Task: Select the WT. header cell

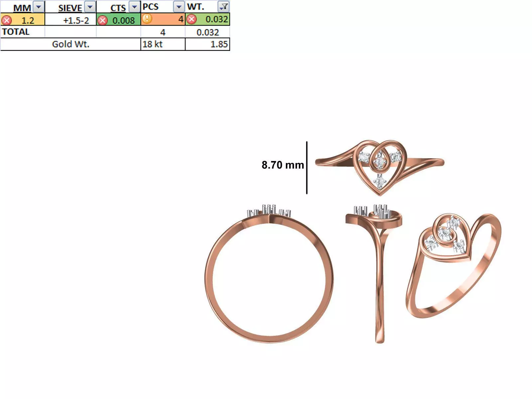Action: [207, 7]
